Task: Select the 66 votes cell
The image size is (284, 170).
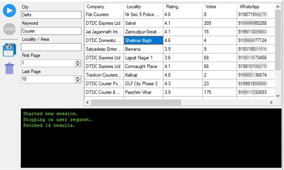Action: click(220, 66)
